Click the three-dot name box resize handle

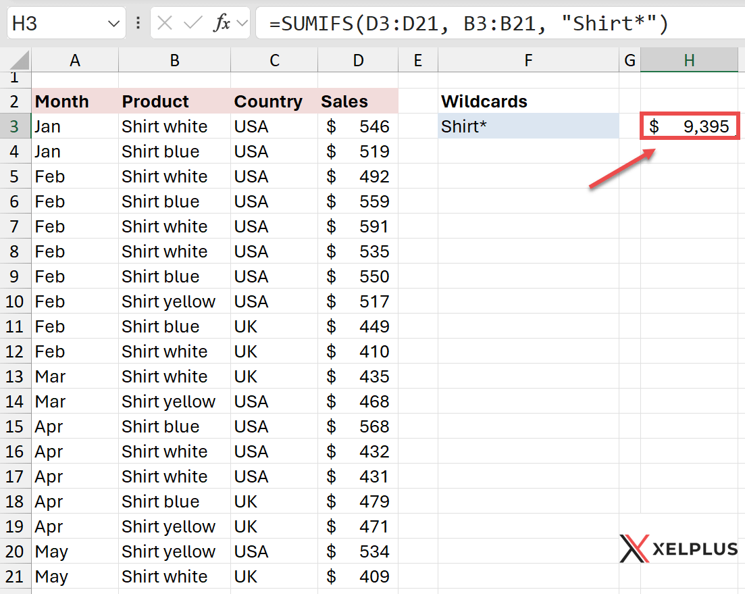click(x=138, y=24)
